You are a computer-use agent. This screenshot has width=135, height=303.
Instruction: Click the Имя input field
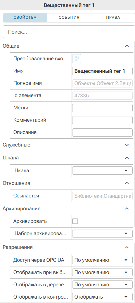pos(102,71)
